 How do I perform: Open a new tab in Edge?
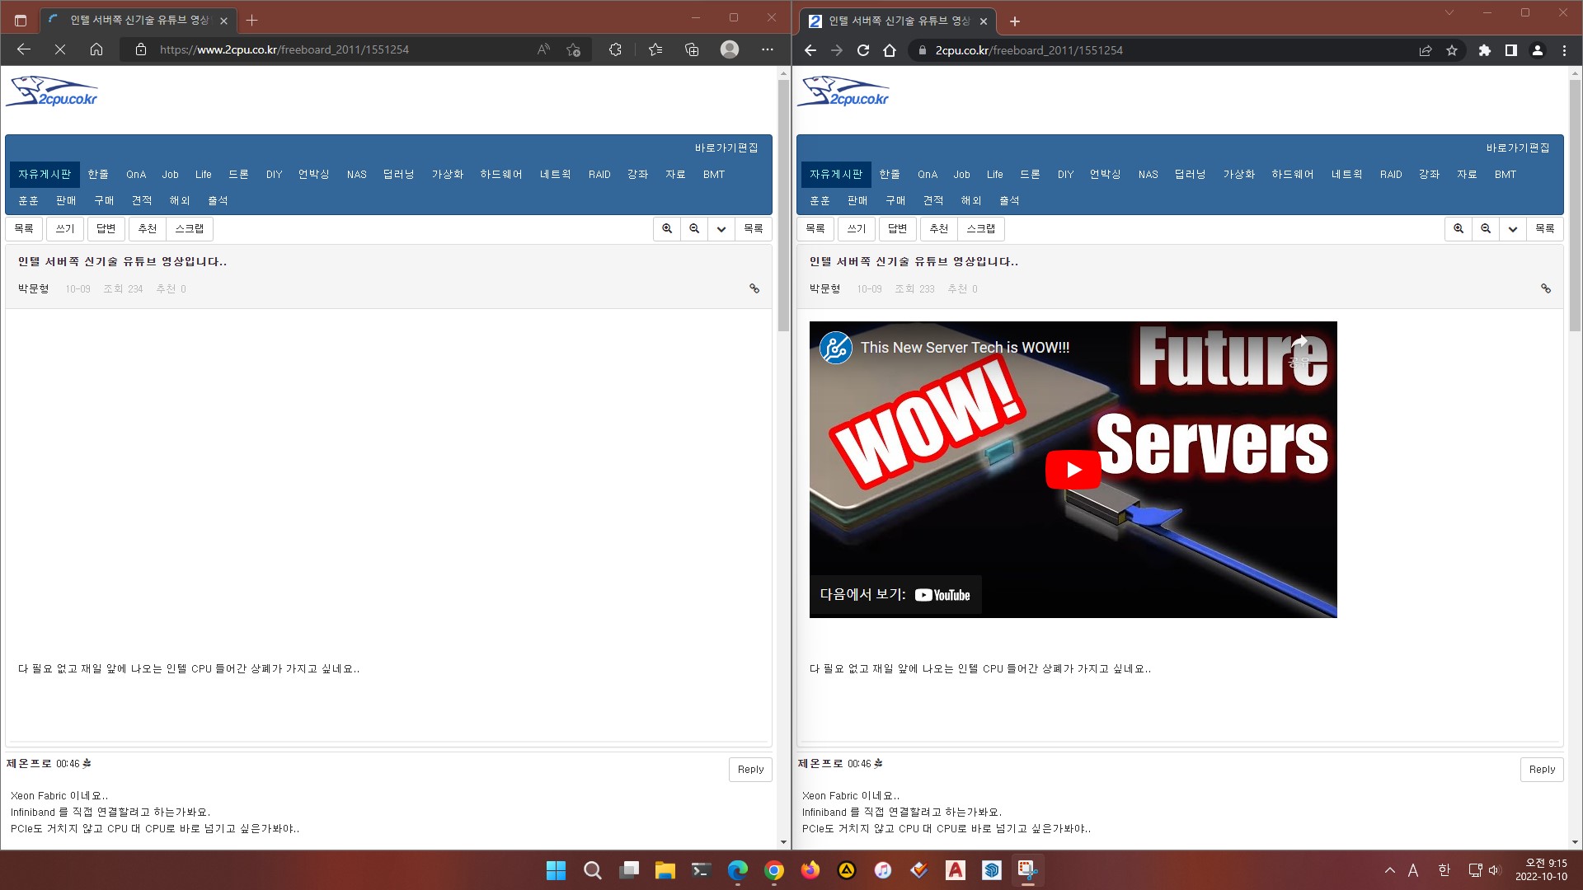[x=252, y=20]
